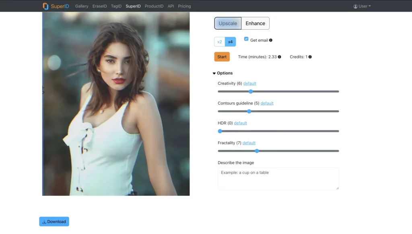Click the info icon next to Time (minutes)
The width and height of the screenshot is (412, 234).
coord(279,57)
